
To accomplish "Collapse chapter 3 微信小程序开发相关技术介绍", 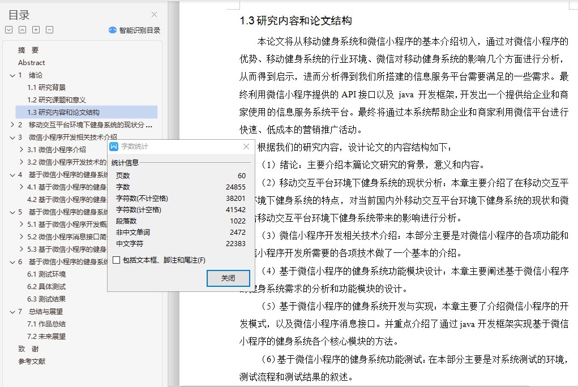I will tap(12, 137).
